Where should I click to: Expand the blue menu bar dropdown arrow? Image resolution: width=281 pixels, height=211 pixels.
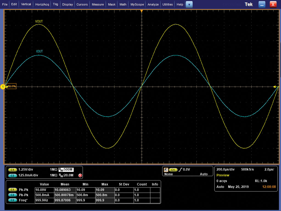tap(189, 4)
